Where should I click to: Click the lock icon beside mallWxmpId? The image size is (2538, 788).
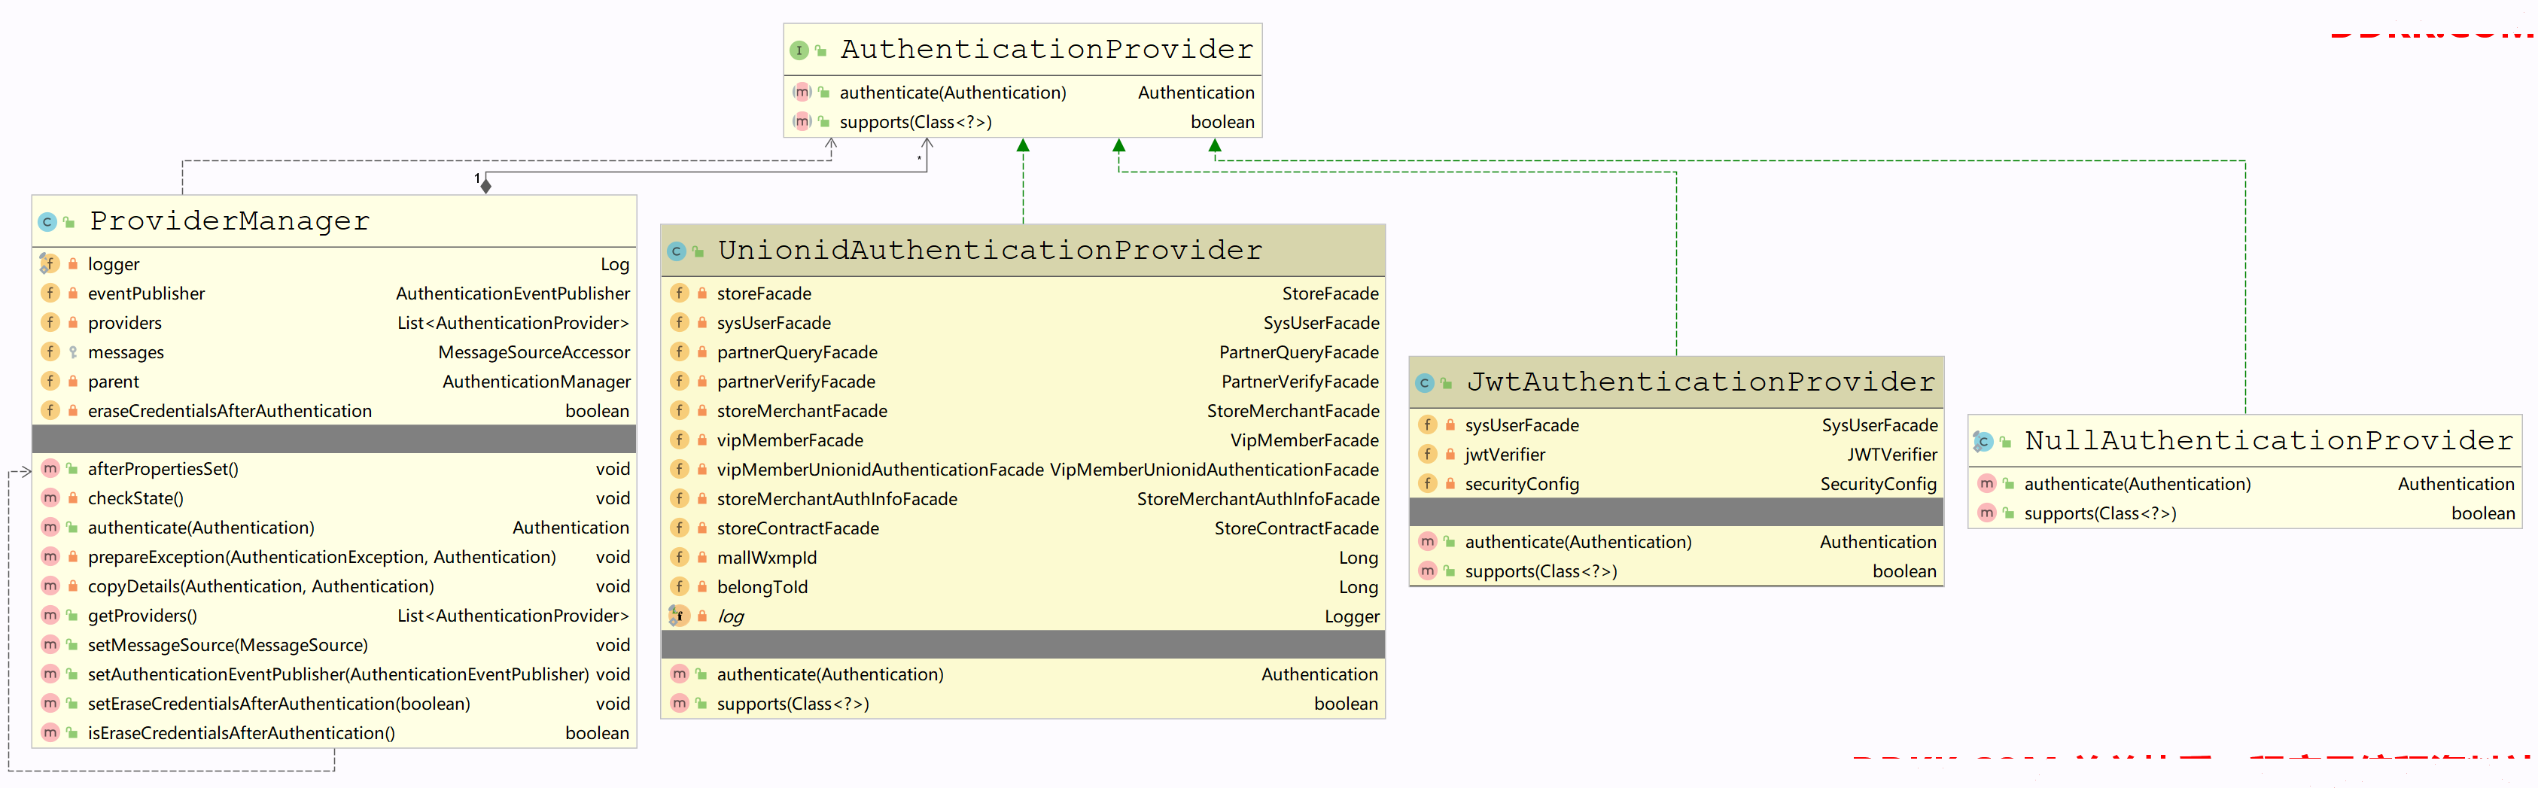tap(702, 558)
